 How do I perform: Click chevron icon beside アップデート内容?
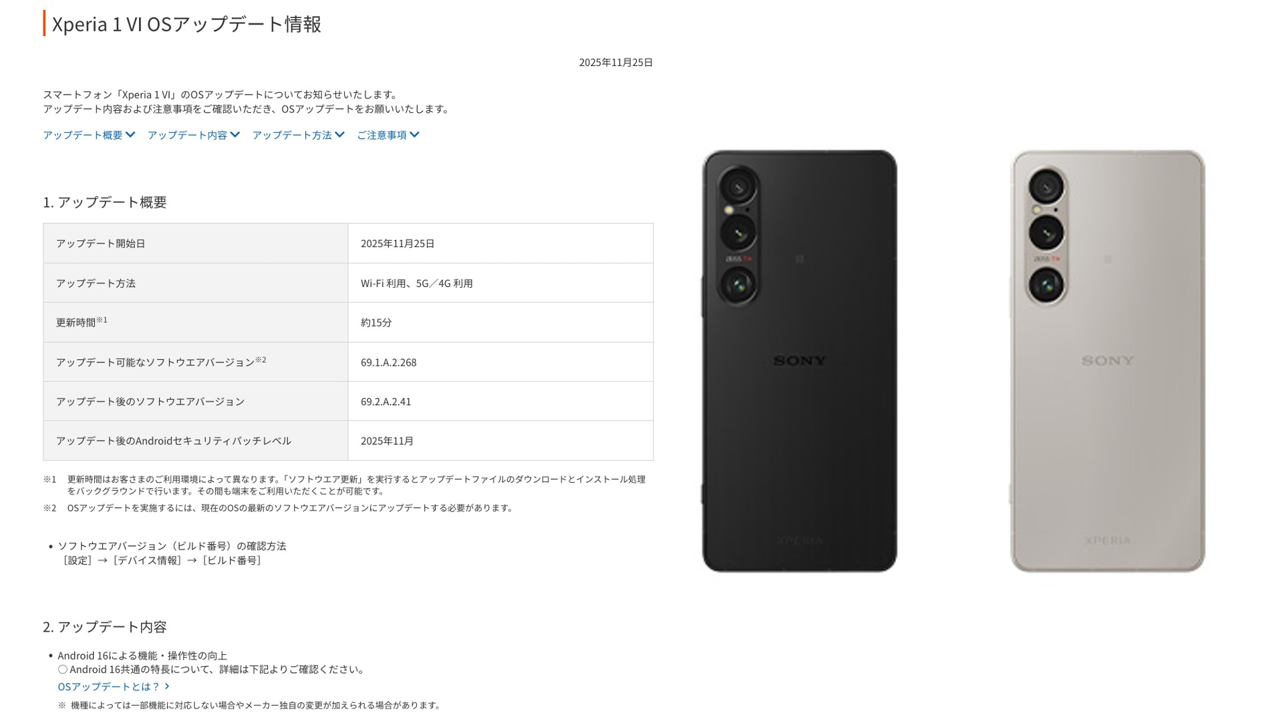point(235,135)
